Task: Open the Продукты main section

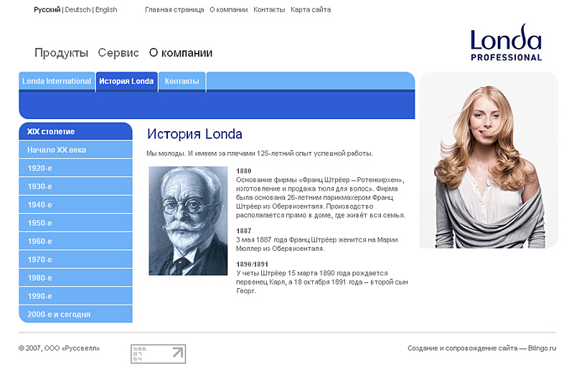Action: coord(61,53)
